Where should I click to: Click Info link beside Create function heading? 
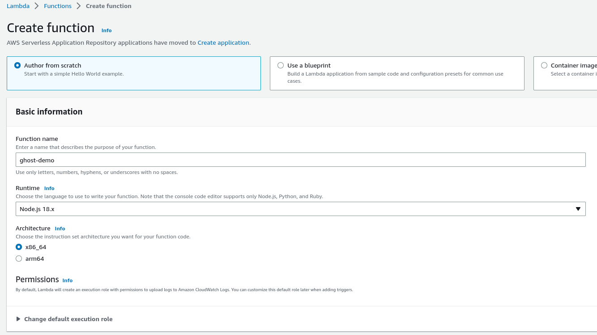click(107, 30)
